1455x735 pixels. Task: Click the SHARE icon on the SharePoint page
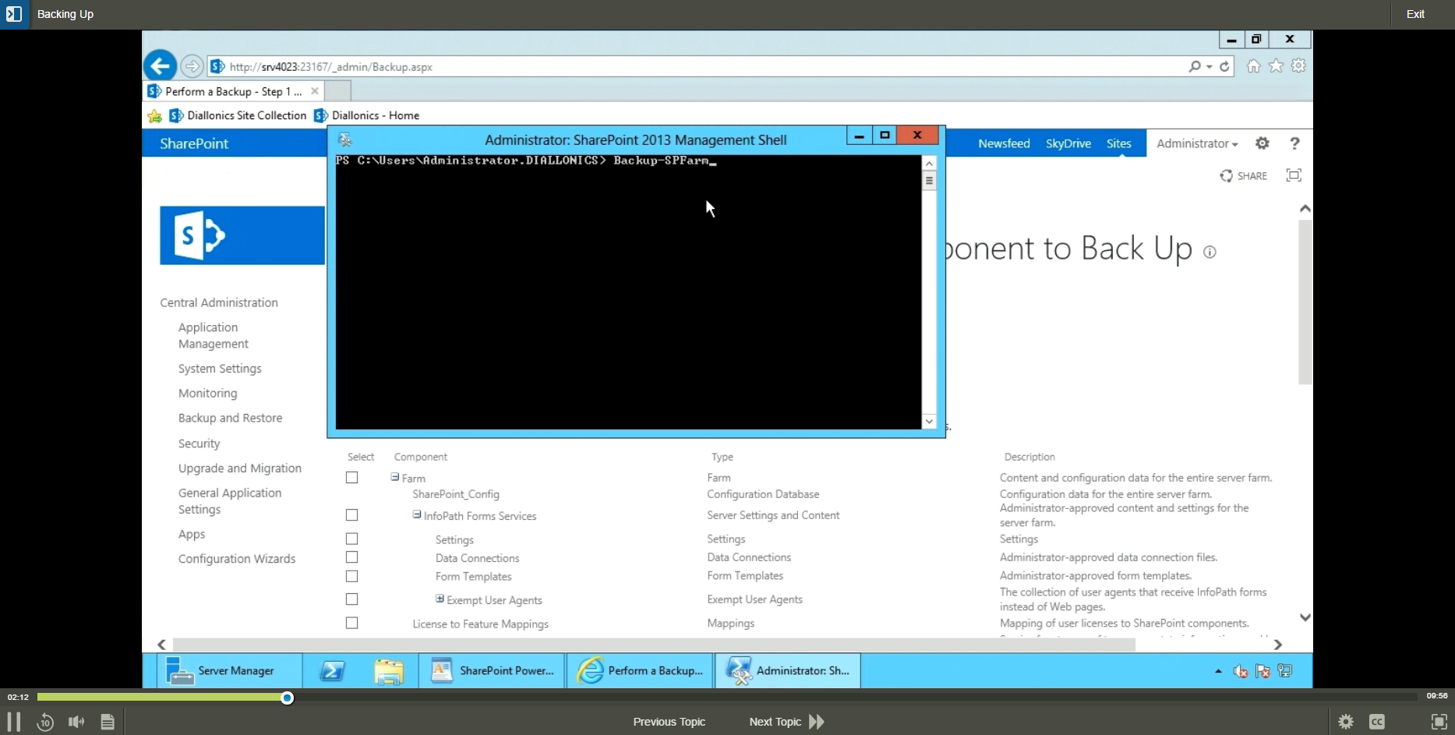pyautogui.click(x=1244, y=175)
